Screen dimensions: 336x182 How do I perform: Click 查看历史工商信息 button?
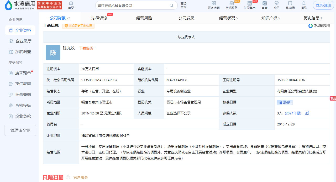click(78, 26)
